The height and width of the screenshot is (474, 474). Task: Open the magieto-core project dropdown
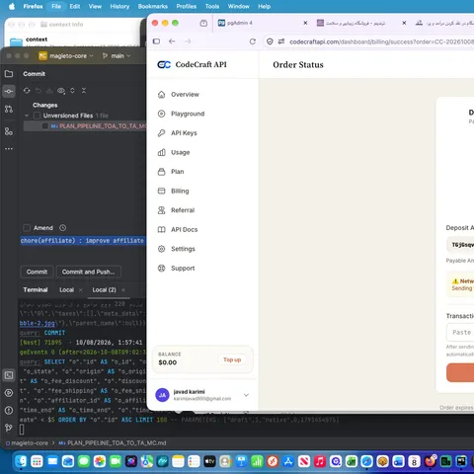[x=66, y=56]
